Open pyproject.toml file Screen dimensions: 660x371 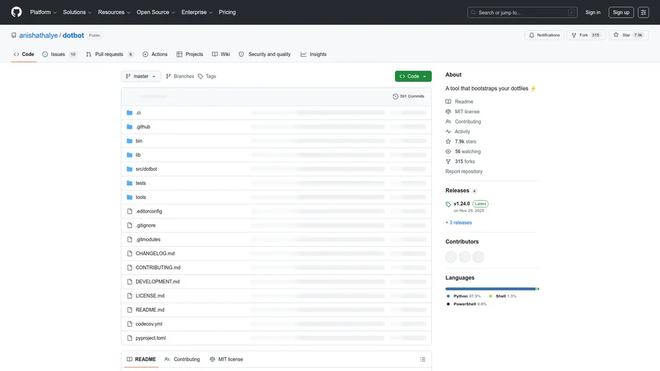point(151,338)
